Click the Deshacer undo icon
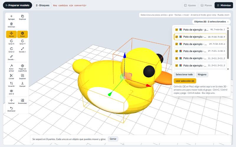This screenshot has width=236, height=147. click(11, 109)
